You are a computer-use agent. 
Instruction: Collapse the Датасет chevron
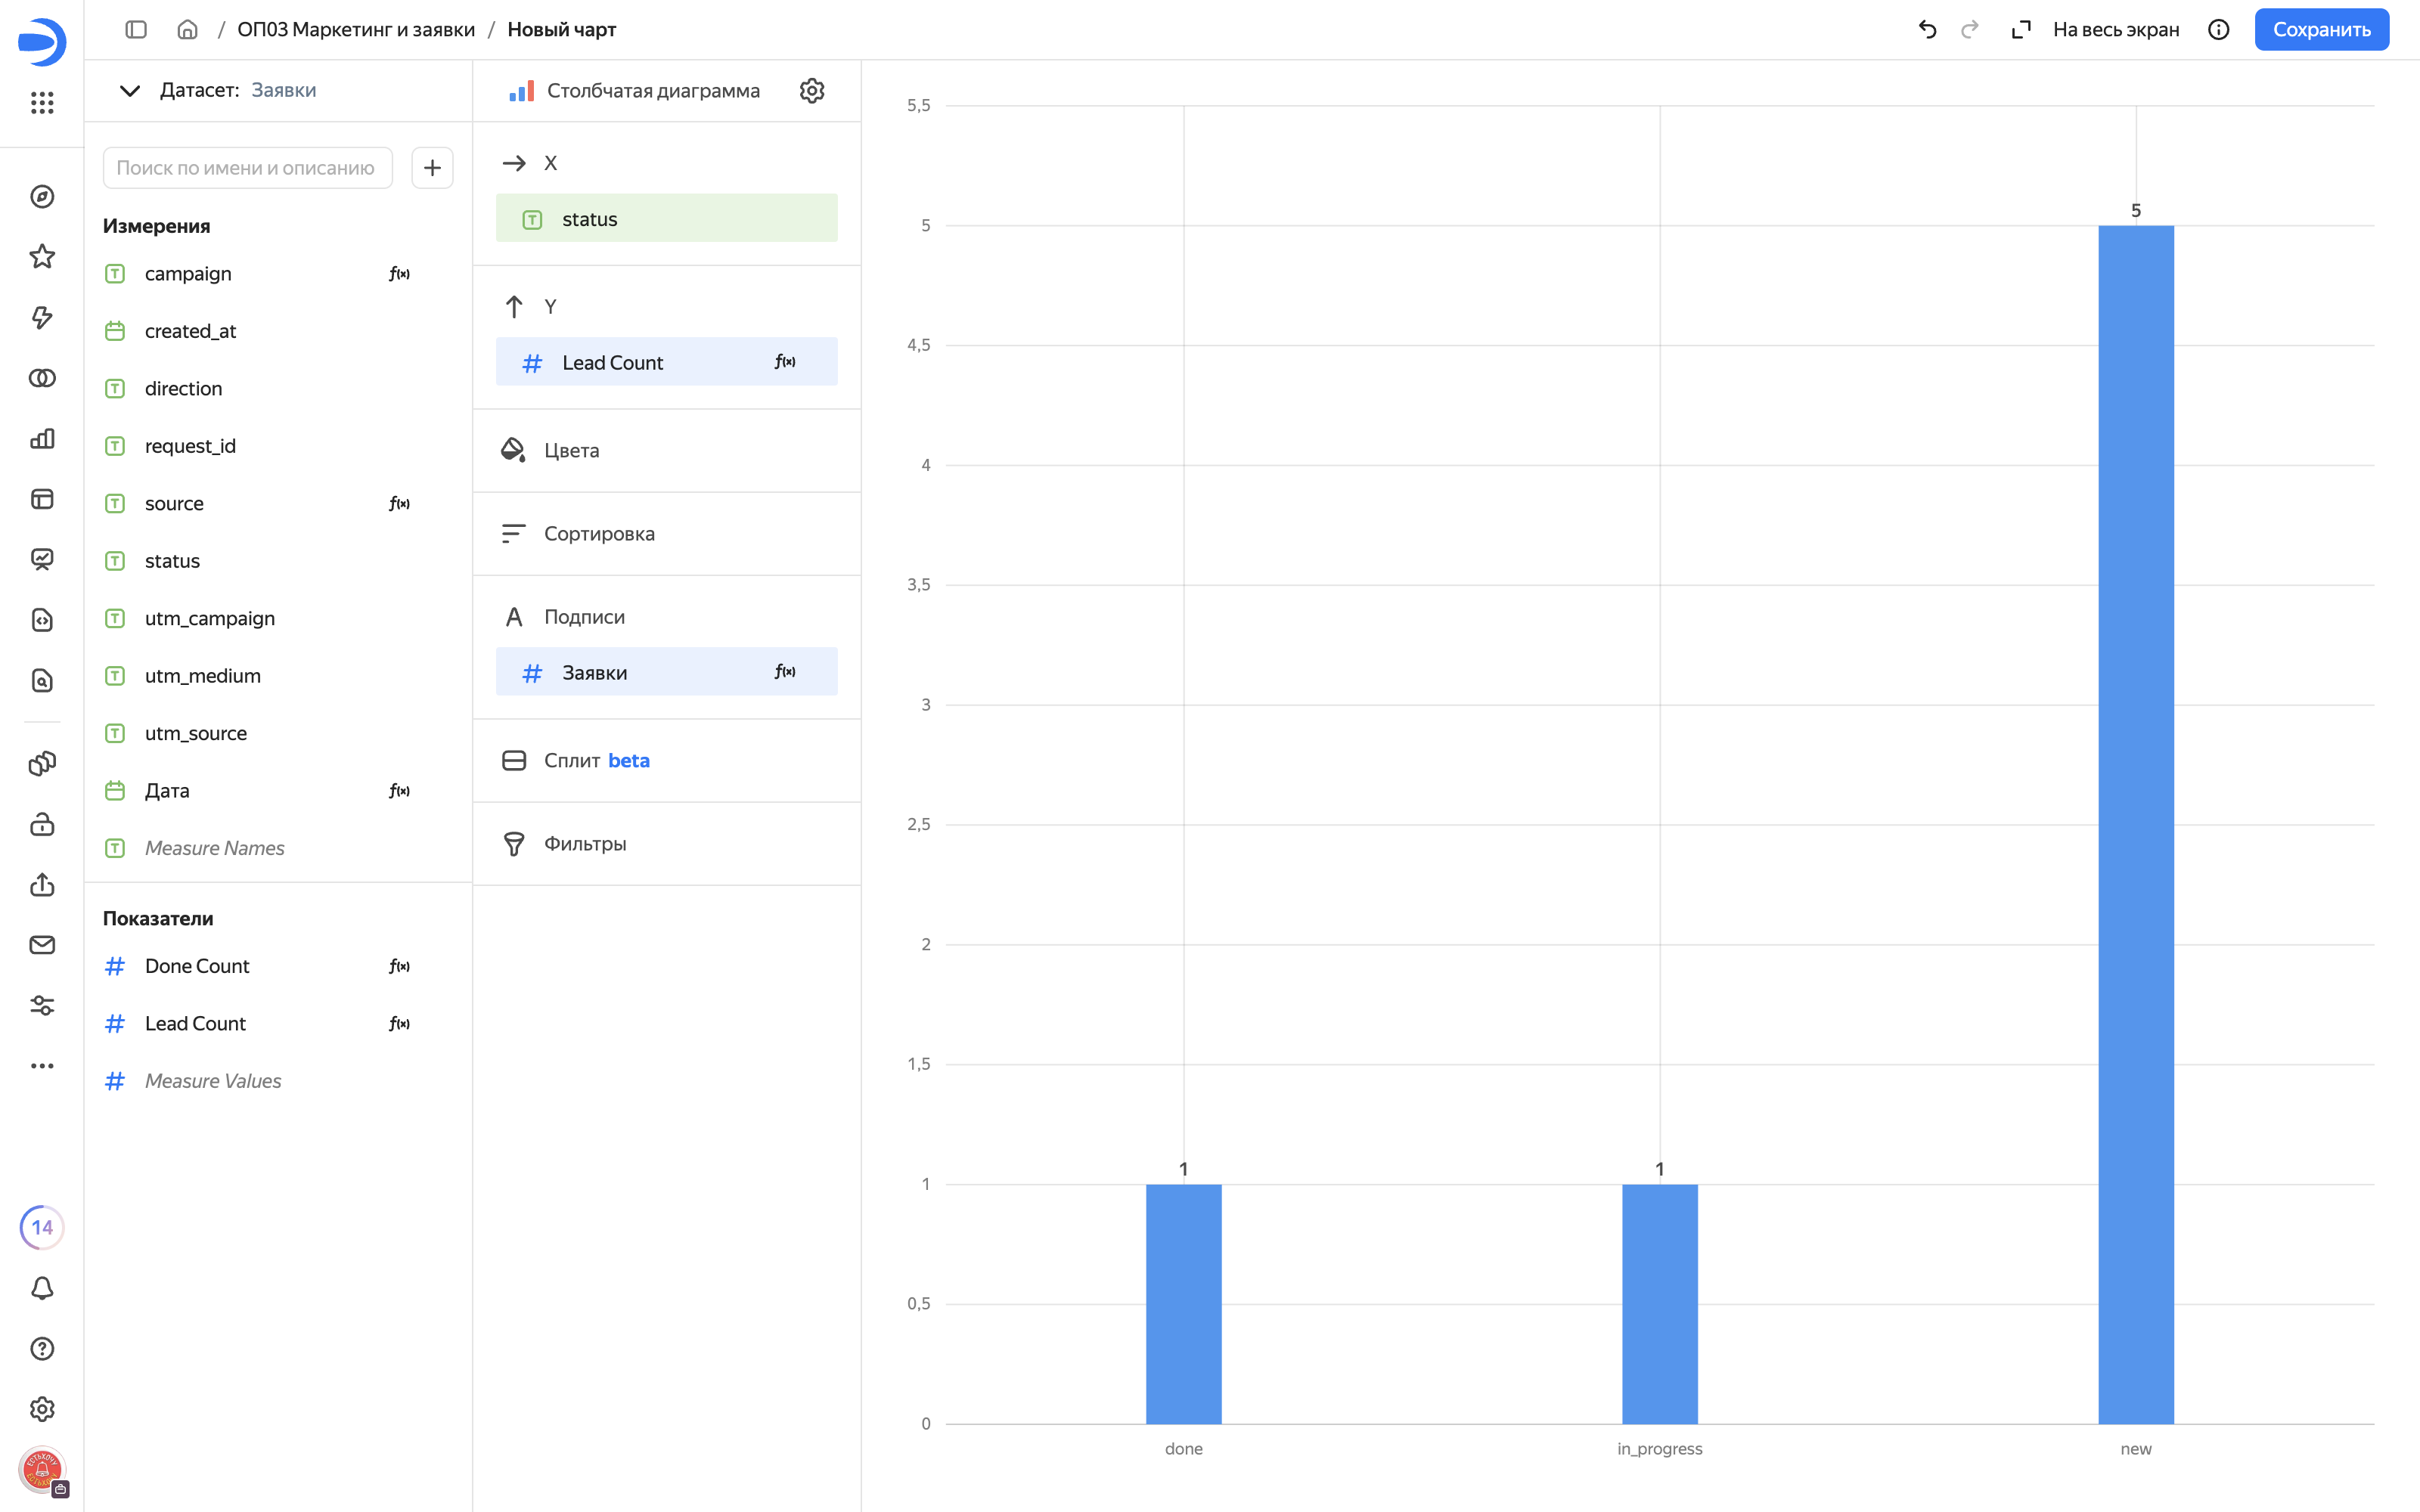[130, 90]
